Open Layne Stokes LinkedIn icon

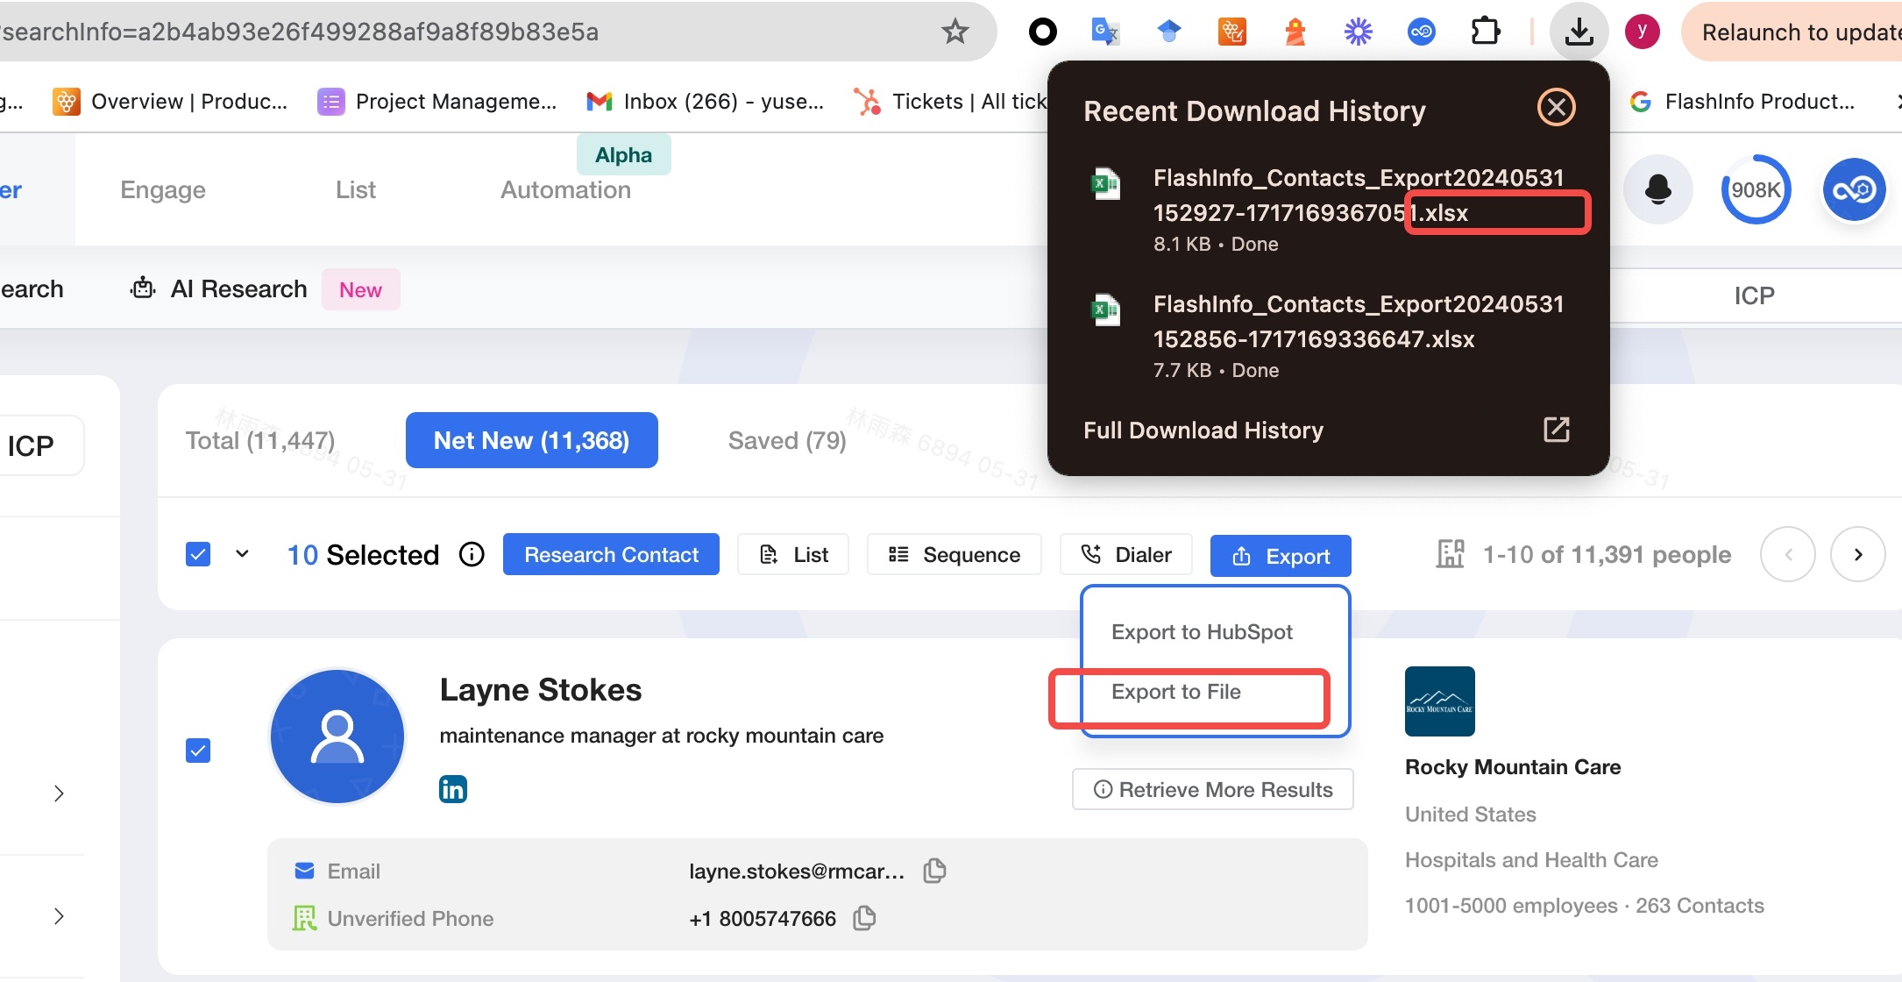click(x=453, y=789)
